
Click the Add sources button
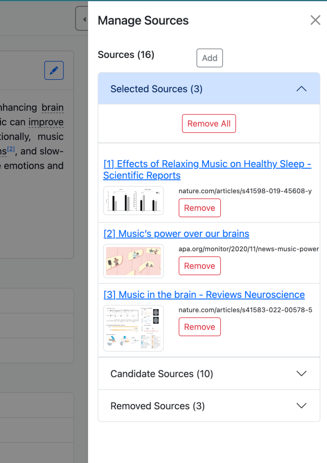click(x=209, y=58)
